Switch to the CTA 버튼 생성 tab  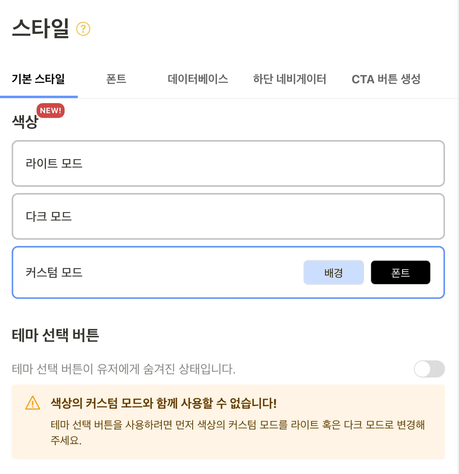[386, 79]
